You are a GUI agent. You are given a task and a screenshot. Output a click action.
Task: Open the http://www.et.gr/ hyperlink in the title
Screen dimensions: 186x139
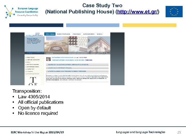[138, 12]
